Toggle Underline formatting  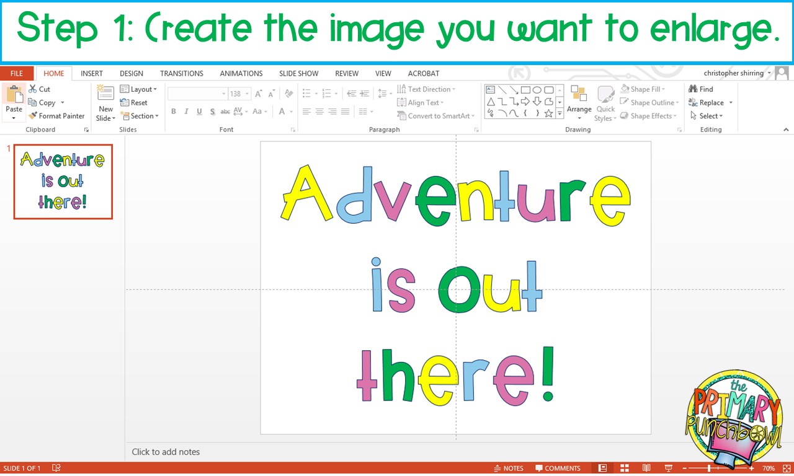199,112
